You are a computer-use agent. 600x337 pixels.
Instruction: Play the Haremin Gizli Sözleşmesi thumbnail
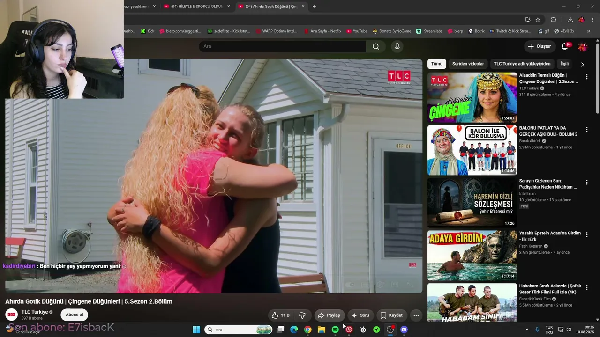pos(472,203)
